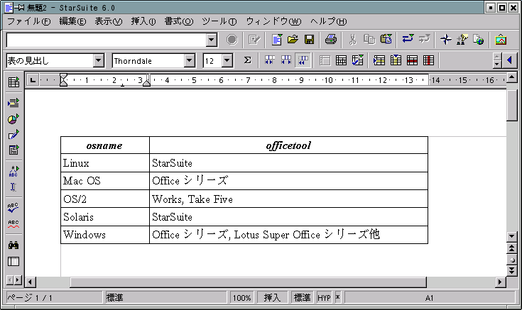Viewport: 522px width, 310px height.
Task: Toggle the Stylist icon
Action: click(x=462, y=40)
